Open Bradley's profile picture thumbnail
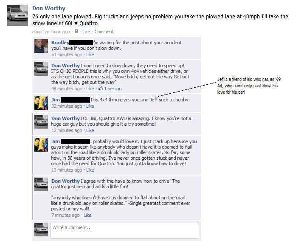The width and height of the screenshot is (301, 250). pos(41,46)
